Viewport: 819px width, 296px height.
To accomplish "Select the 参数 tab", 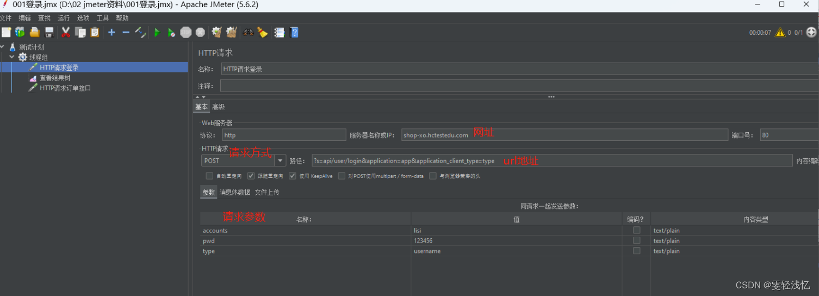I will (x=209, y=192).
